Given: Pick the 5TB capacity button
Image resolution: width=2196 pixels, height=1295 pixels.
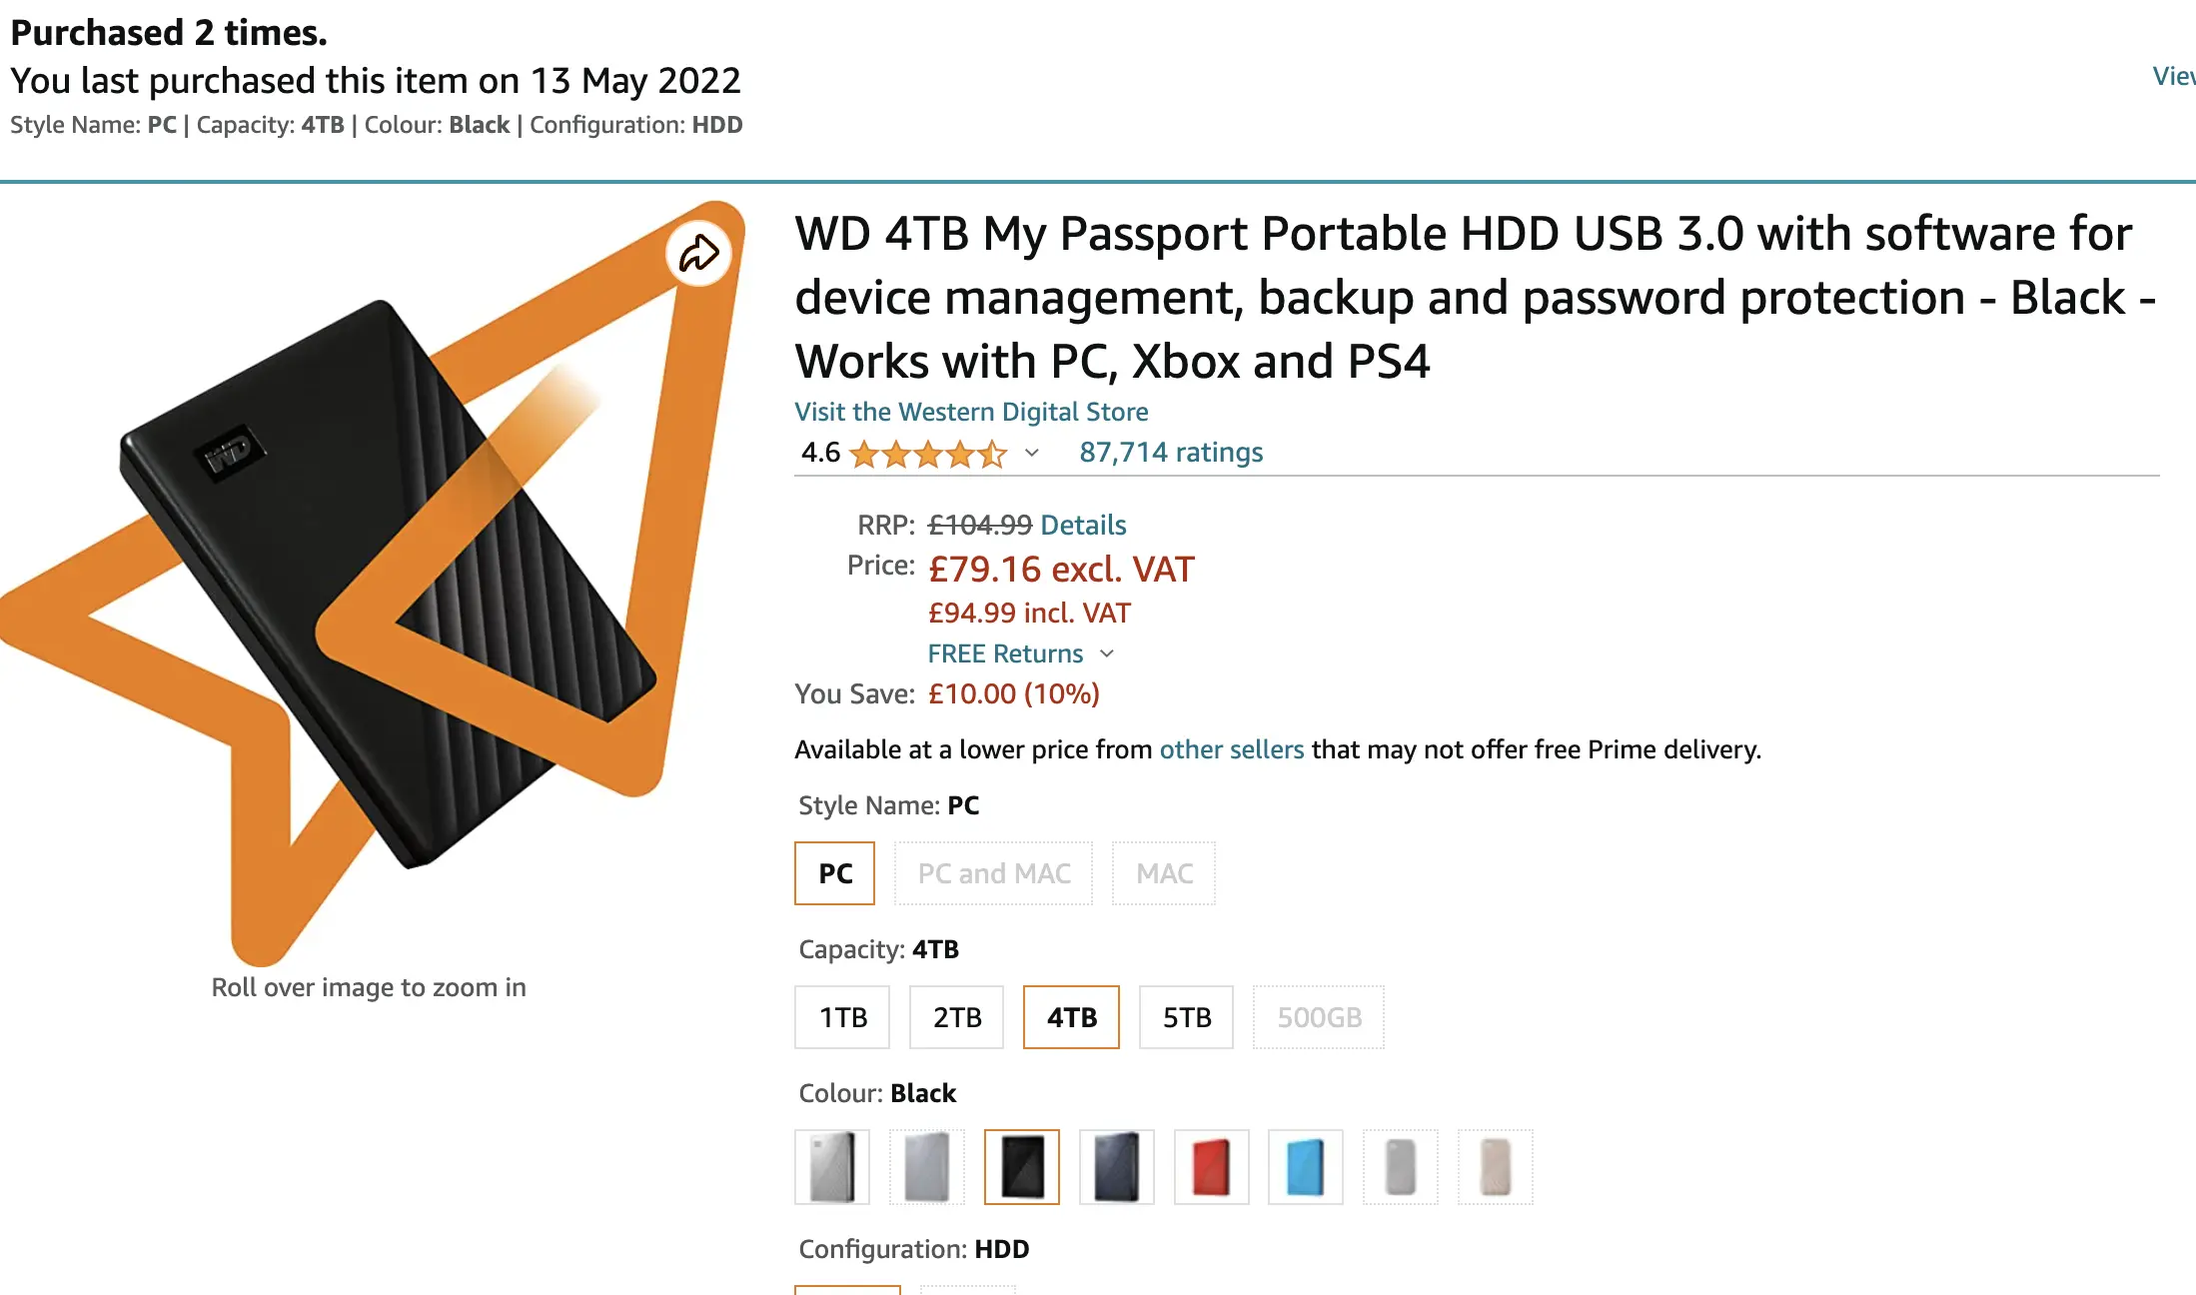Looking at the screenshot, I should [x=1186, y=1017].
